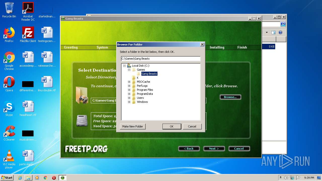Open the Recycle Bin desktop icon

(9, 10)
